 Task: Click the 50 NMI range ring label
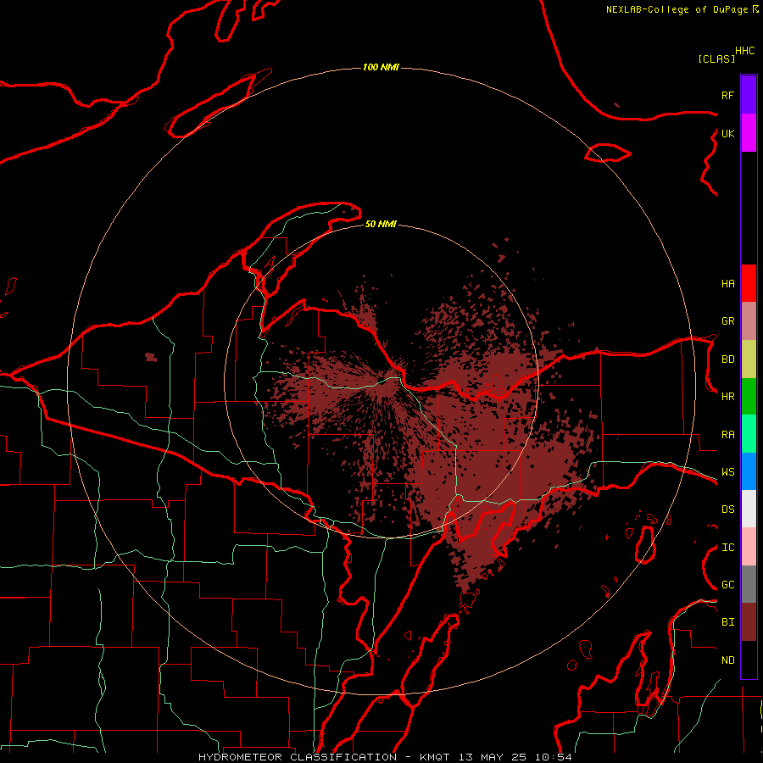point(381,224)
